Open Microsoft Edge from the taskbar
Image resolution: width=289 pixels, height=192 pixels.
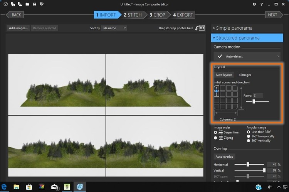coord(4,187)
